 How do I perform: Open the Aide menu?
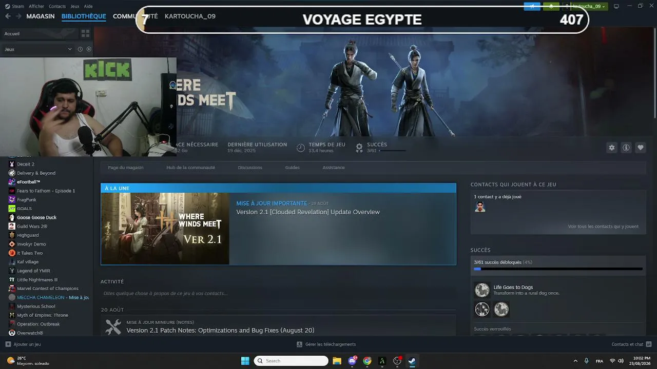click(88, 6)
